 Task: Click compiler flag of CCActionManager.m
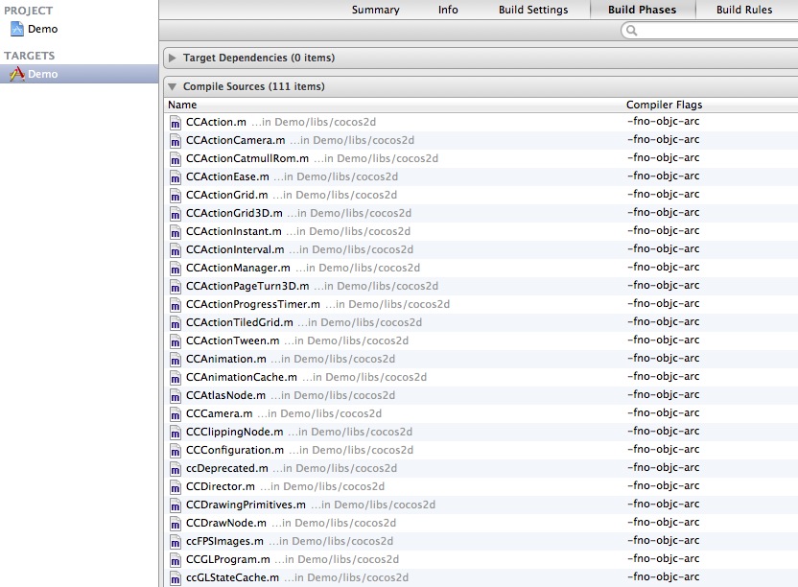(663, 267)
